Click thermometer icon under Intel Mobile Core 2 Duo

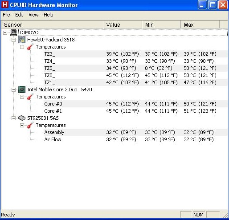pyautogui.click(x=30, y=97)
